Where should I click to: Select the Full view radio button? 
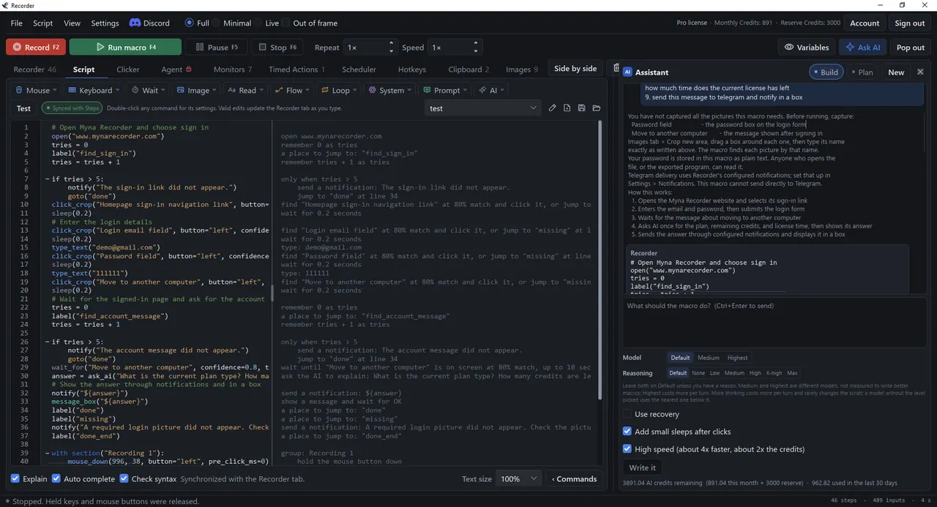coord(197,23)
